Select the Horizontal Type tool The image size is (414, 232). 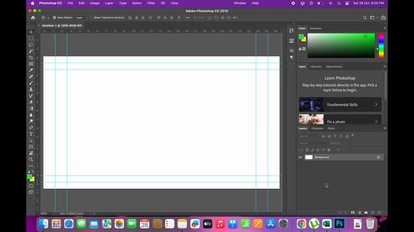point(31,134)
